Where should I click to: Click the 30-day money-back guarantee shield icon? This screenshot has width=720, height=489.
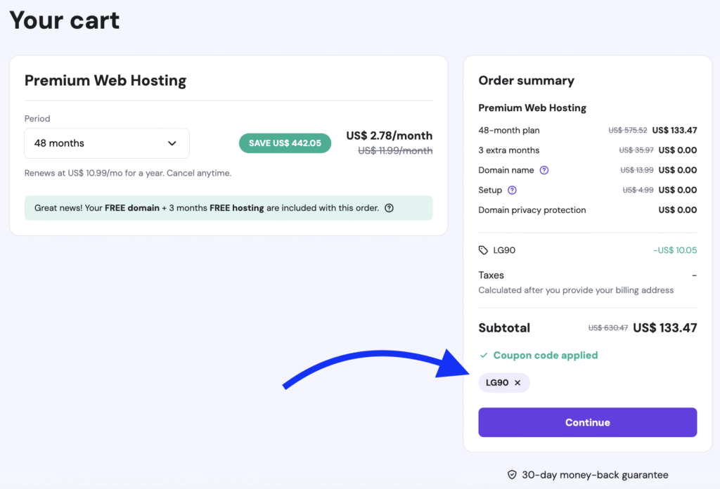(512, 475)
